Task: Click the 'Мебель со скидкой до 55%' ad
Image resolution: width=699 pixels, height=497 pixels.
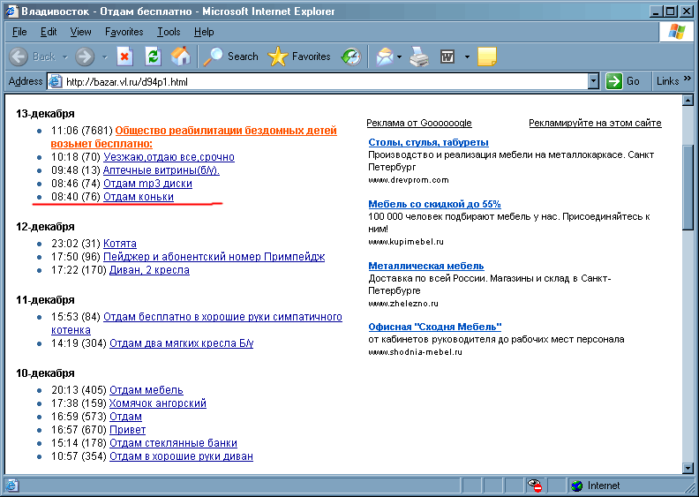Action: coord(434,204)
